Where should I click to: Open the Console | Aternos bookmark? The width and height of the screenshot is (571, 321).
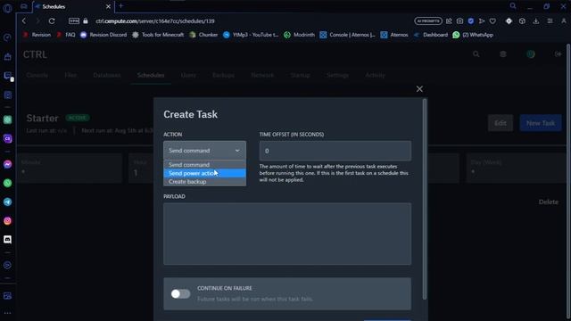point(347,35)
